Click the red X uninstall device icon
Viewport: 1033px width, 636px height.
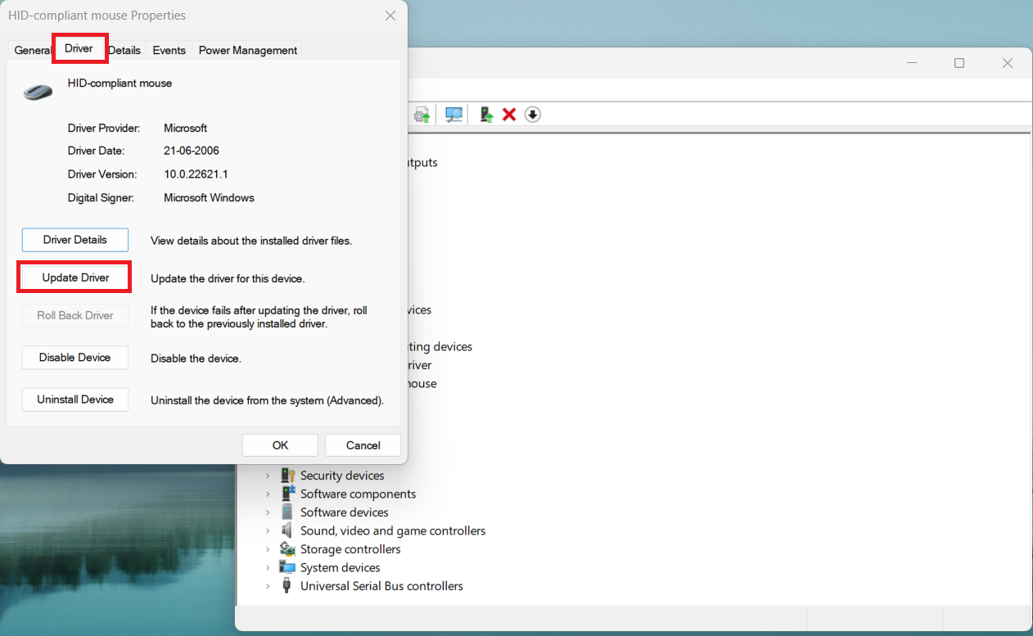click(509, 115)
